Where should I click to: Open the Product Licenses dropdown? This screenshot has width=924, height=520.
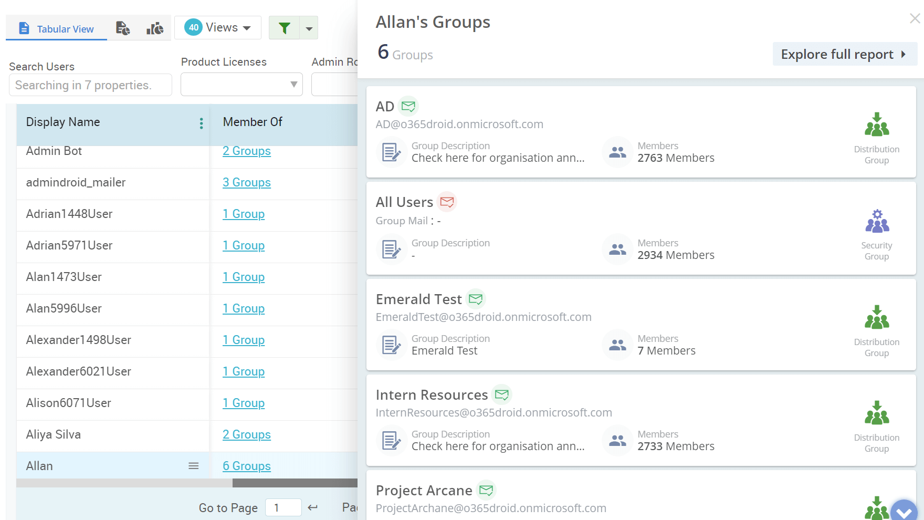pos(241,84)
